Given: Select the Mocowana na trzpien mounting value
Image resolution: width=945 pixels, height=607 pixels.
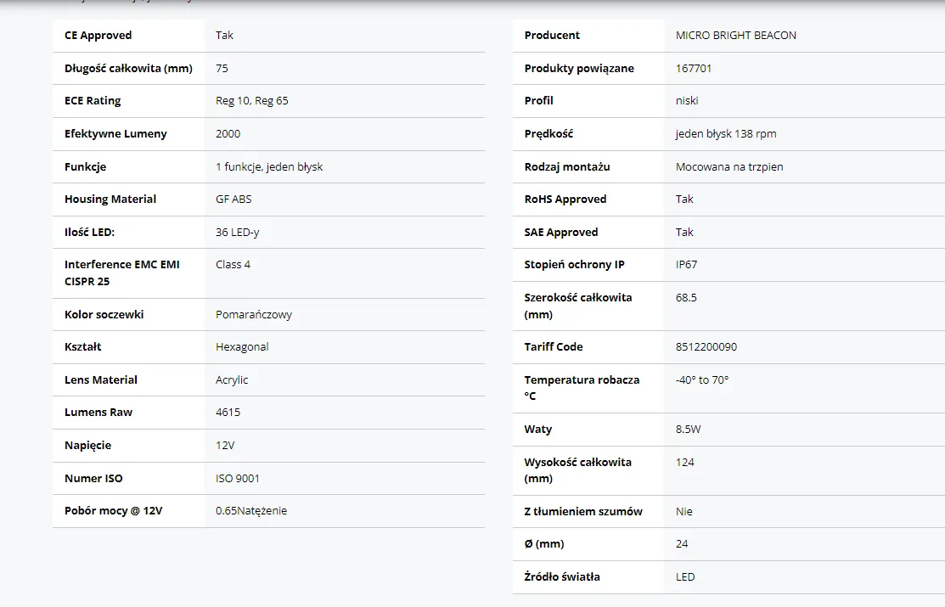Looking at the screenshot, I should pos(728,166).
